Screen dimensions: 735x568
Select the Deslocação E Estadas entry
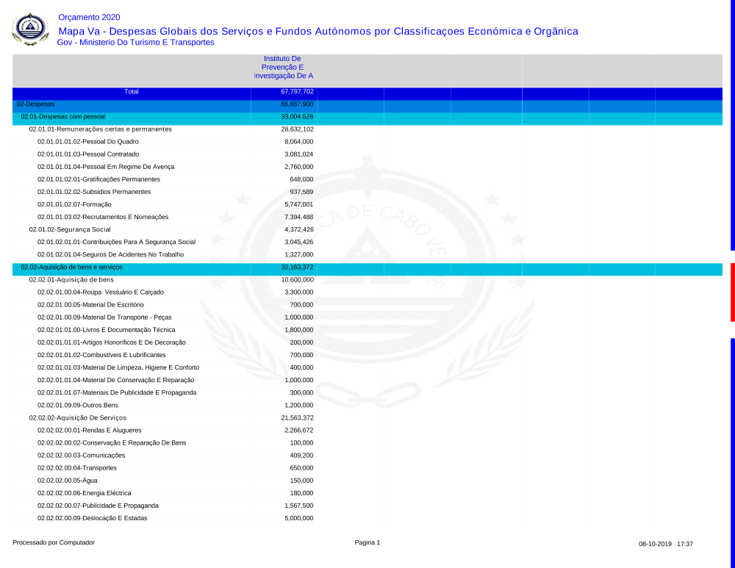92,518
